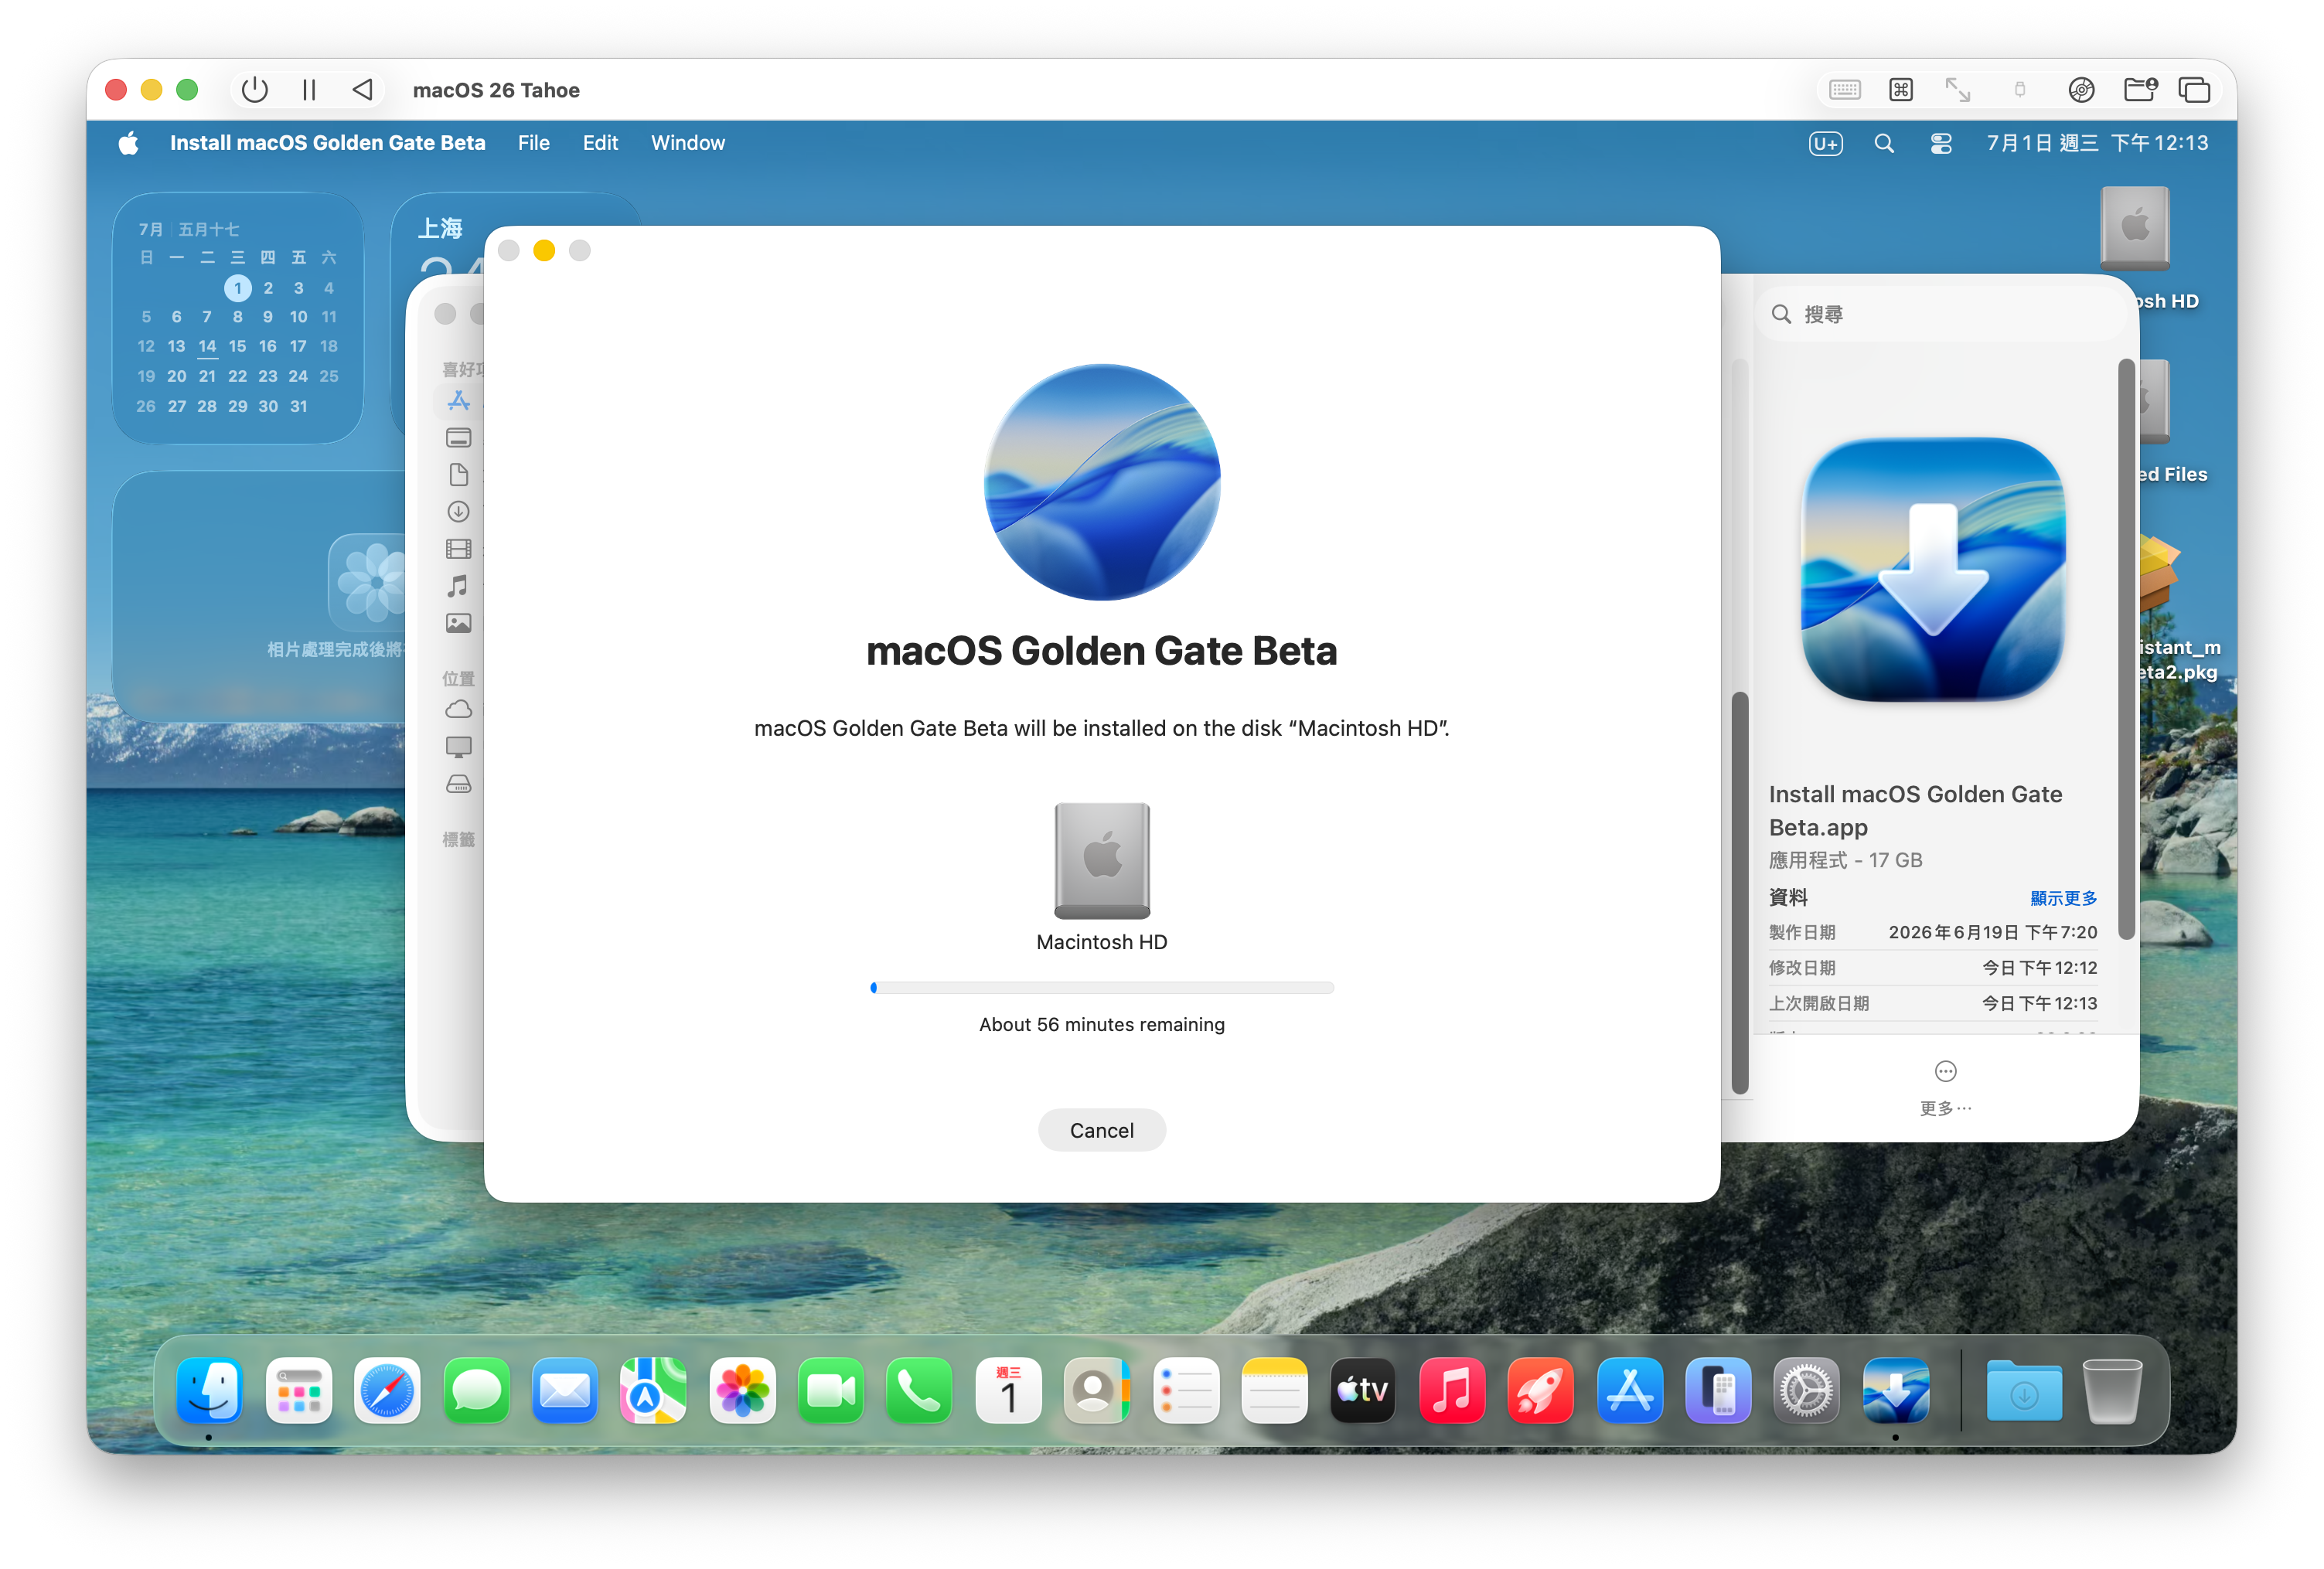Select Desktop icon in Finder sidebar
The image size is (2324, 1569).
[458, 438]
